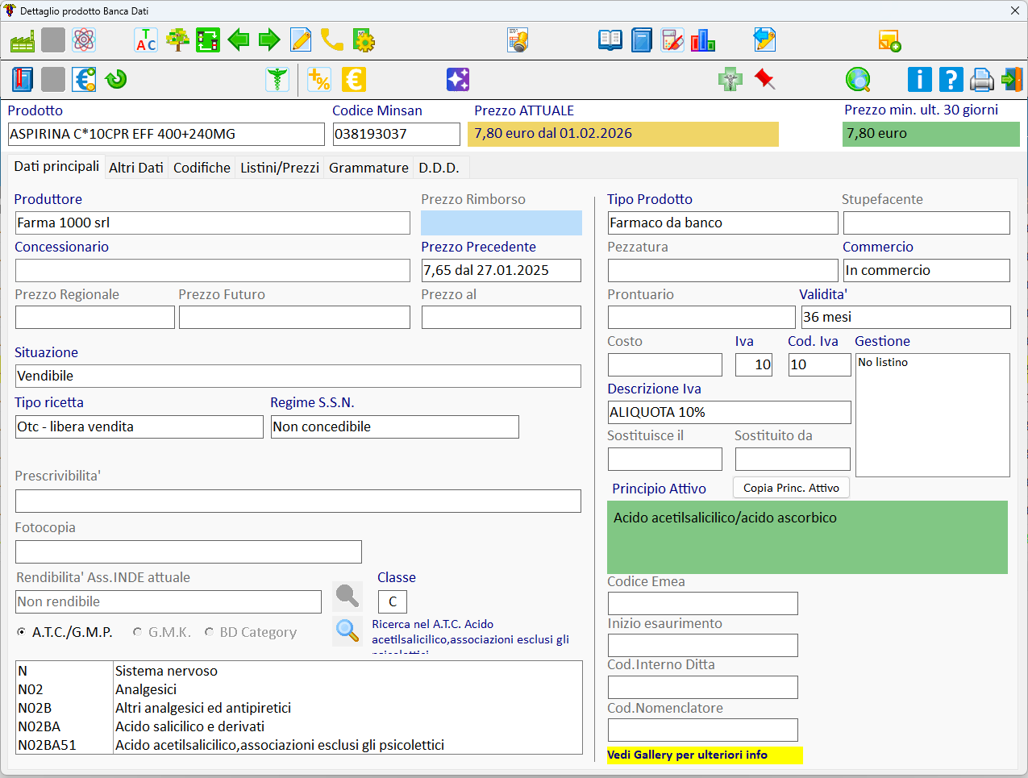Image resolution: width=1028 pixels, height=778 pixels.
Task: Switch to the Listini/Prezzi tab
Action: 280,168
